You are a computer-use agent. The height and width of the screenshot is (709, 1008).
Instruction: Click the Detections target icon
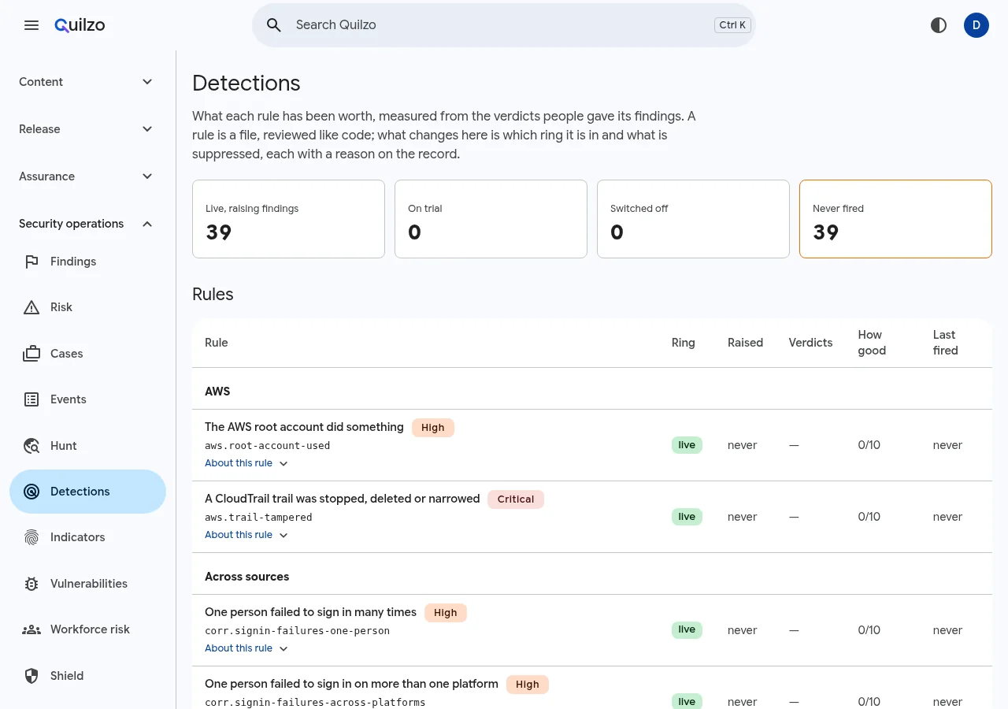pyautogui.click(x=31, y=492)
